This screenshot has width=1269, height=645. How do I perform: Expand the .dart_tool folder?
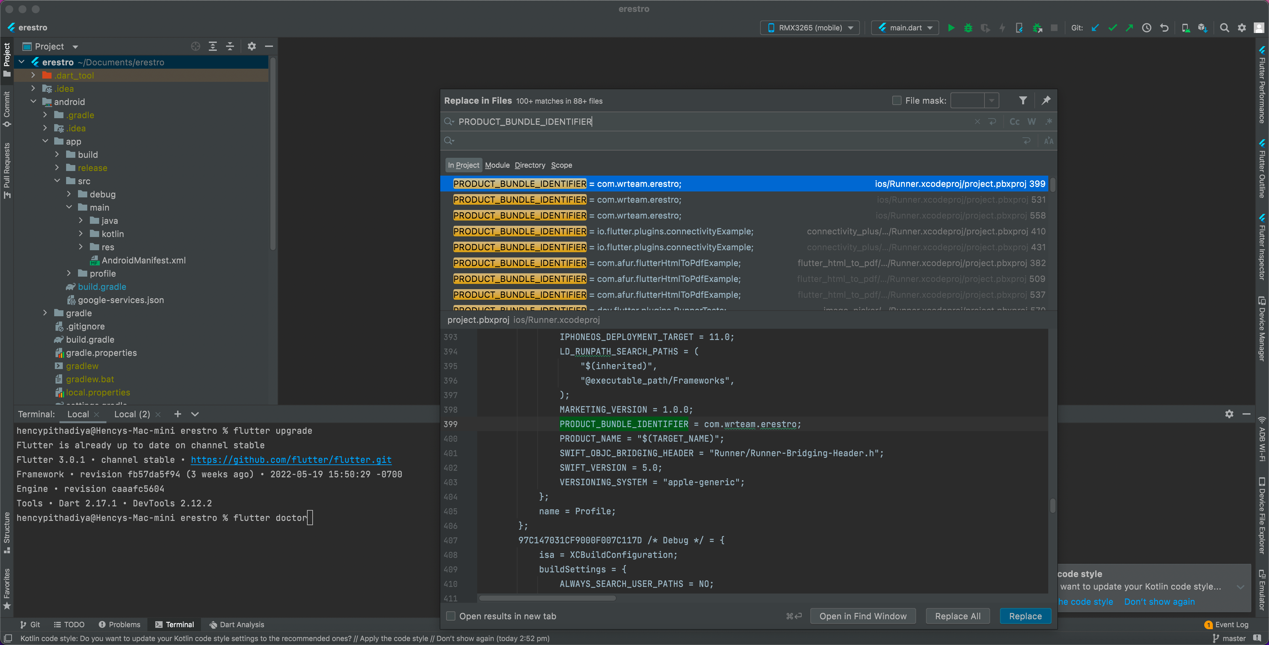pos(33,75)
